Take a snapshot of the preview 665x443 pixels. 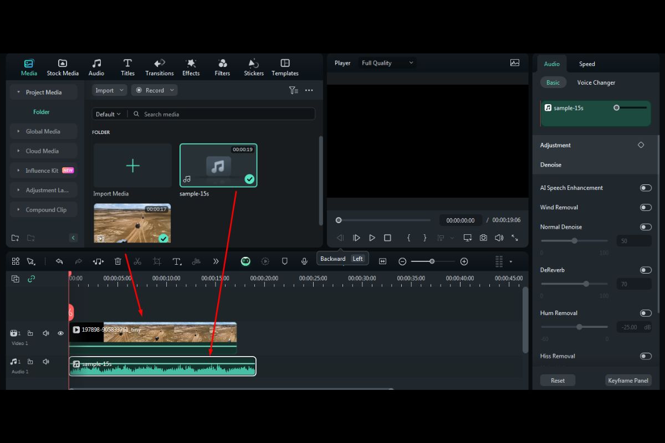(484, 238)
